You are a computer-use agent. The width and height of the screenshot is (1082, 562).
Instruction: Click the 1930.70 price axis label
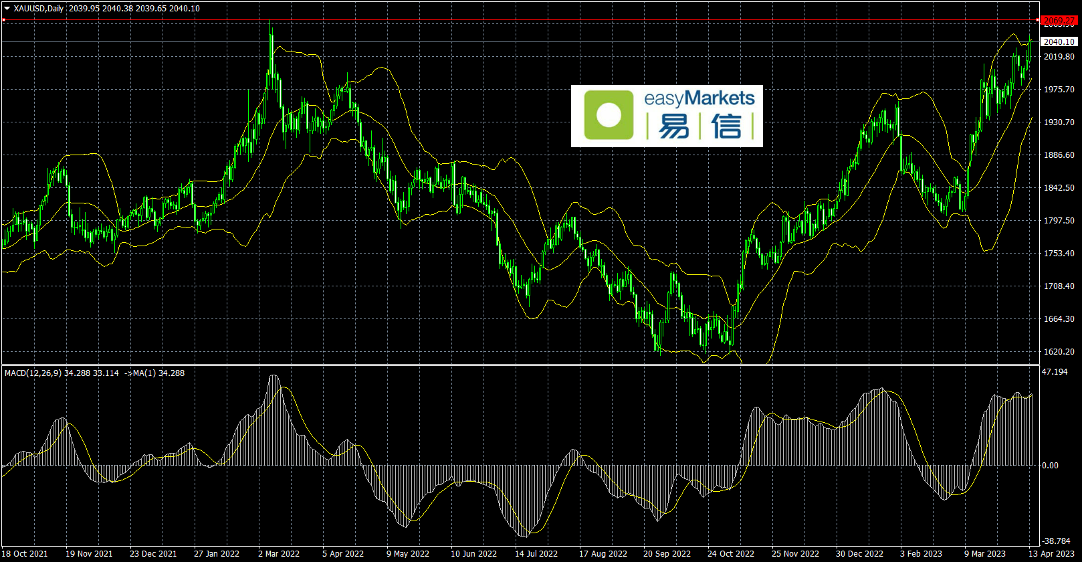coord(1059,122)
